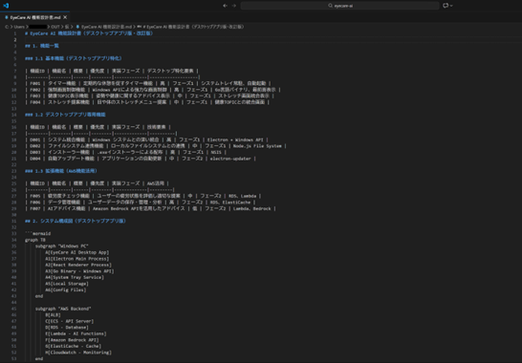522x363 pixels.
Task: Click the table row starting with F001
Action: [x=148, y=83]
